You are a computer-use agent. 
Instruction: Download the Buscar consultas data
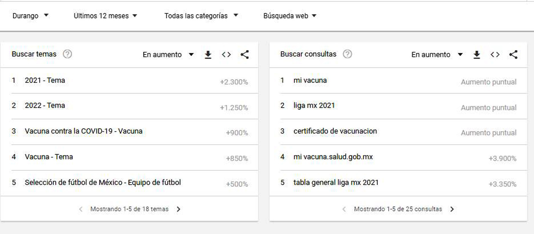tap(477, 55)
